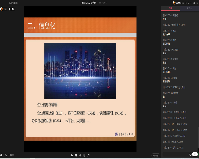The height and width of the screenshot is (159, 199).
Task: Click the course title in the top bar
Action: pyautogui.click(x=89, y=2)
